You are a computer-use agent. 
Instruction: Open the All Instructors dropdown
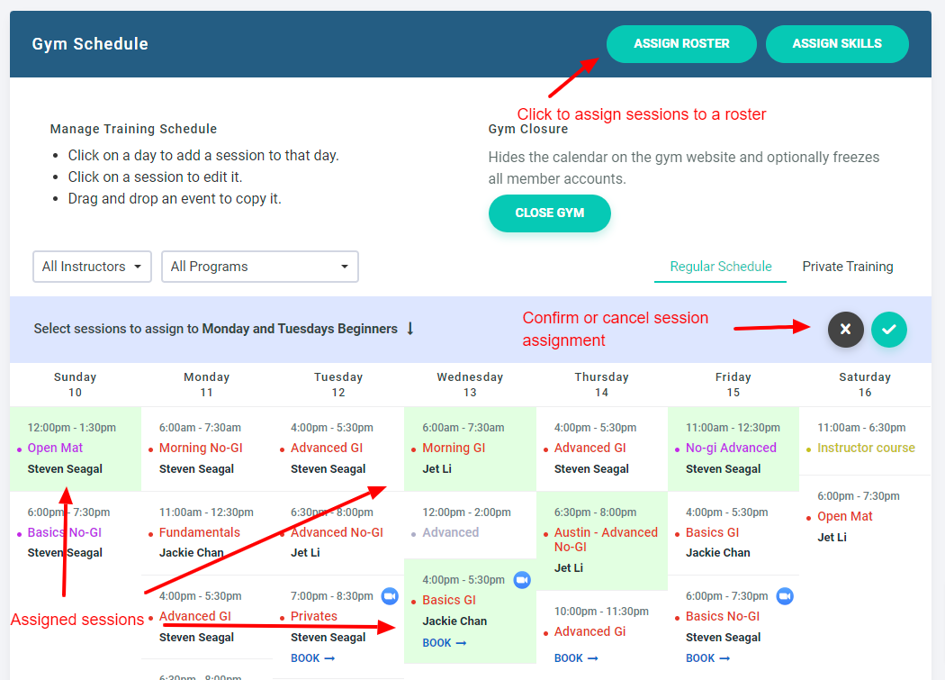click(92, 267)
